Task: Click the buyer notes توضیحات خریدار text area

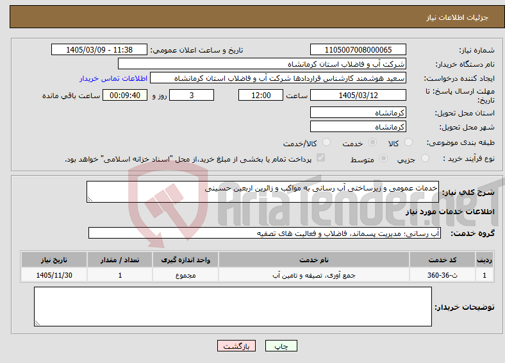Action: click(x=233, y=307)
